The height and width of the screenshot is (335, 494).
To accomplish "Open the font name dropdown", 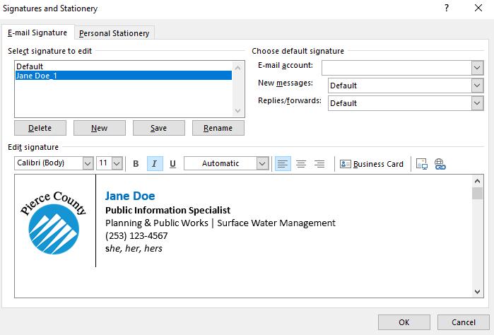I will 88,163.
